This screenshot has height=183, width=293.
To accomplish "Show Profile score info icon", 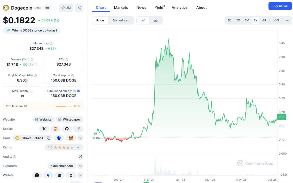I will coord(26,106).
